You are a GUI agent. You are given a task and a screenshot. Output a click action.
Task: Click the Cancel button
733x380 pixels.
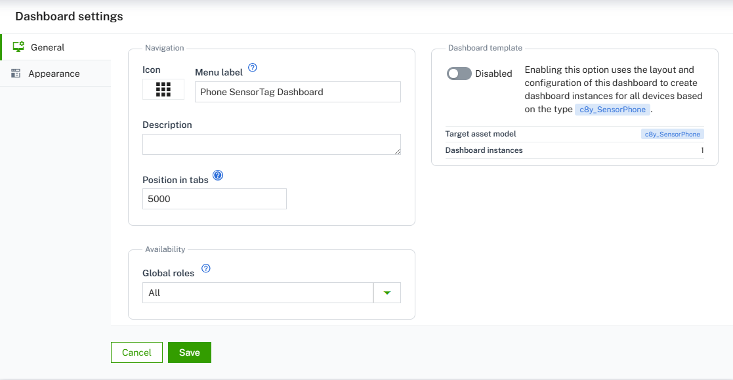(136, 352)
